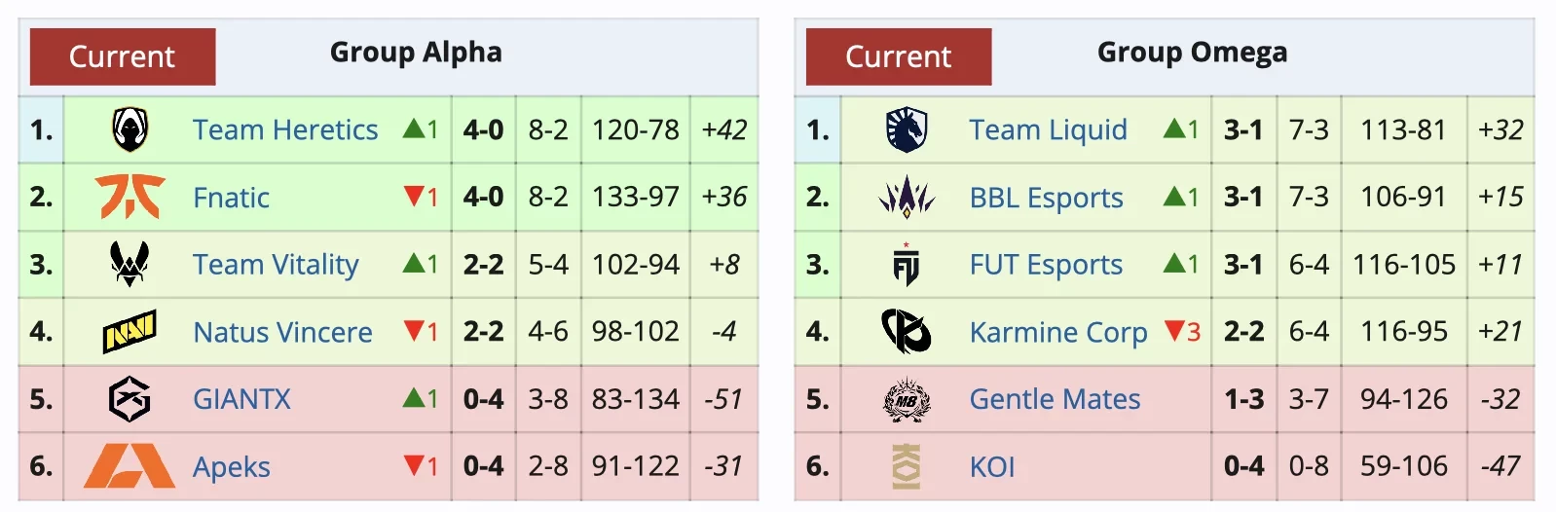Click the Team Heretics logo icon
This screenshot has width=1556, height=512.
pos(130,129)
